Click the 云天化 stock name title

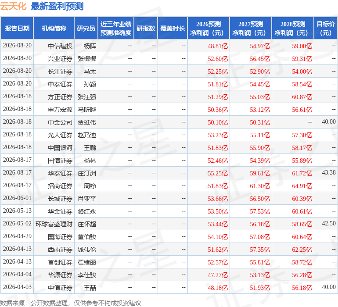click(13, 6)
